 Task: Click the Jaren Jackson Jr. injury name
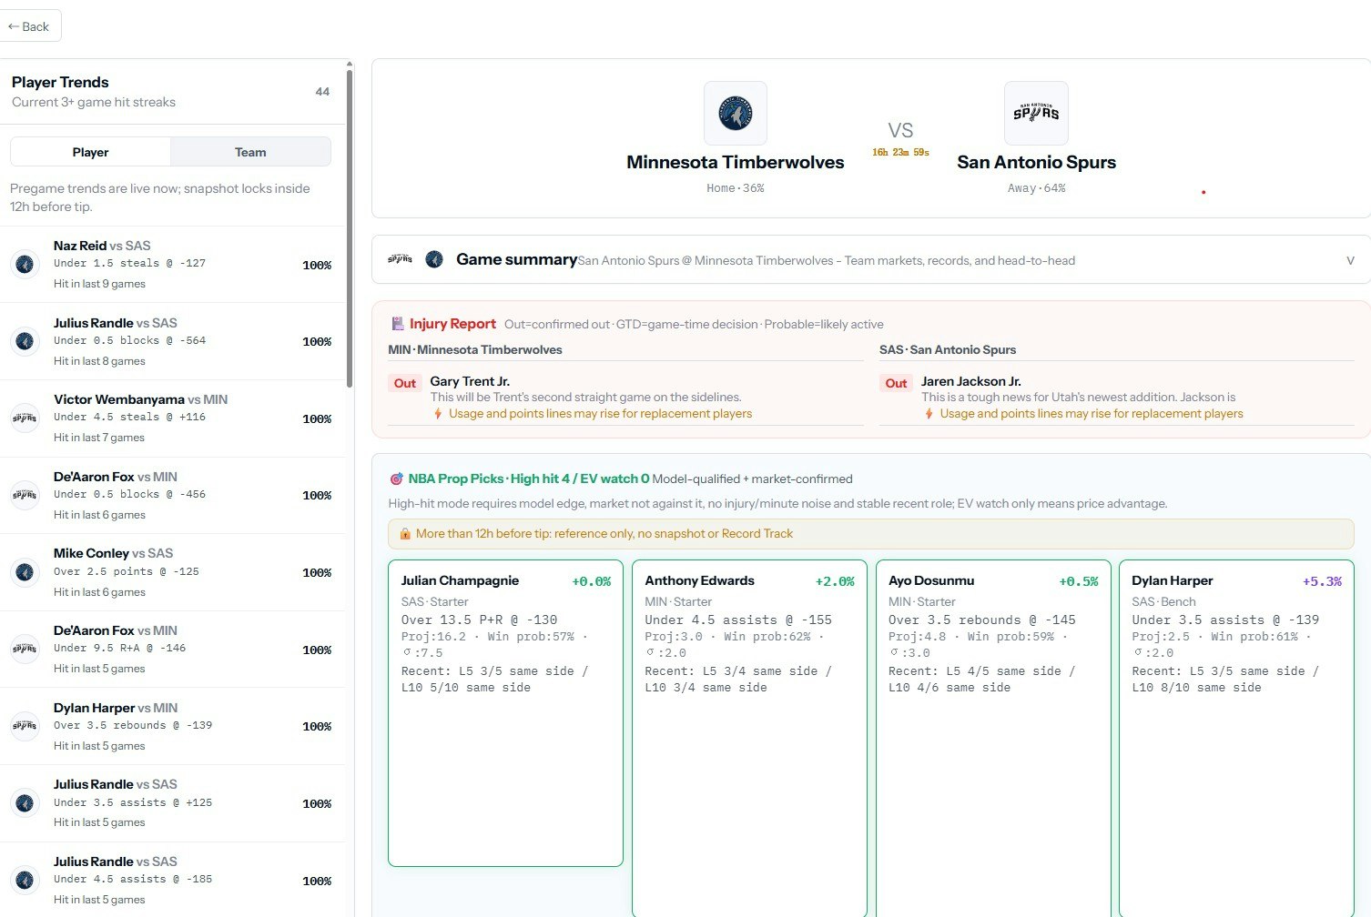(970, 381)
